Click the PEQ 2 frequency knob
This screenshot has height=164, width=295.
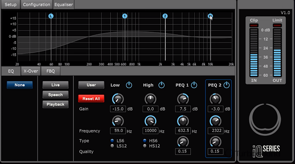216,121
